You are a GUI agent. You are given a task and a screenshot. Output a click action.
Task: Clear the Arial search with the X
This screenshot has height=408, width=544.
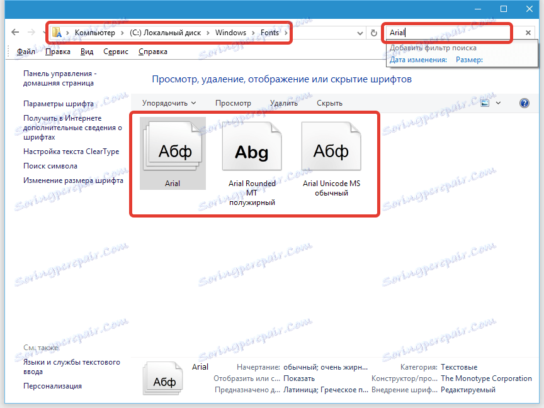[528, 33]
